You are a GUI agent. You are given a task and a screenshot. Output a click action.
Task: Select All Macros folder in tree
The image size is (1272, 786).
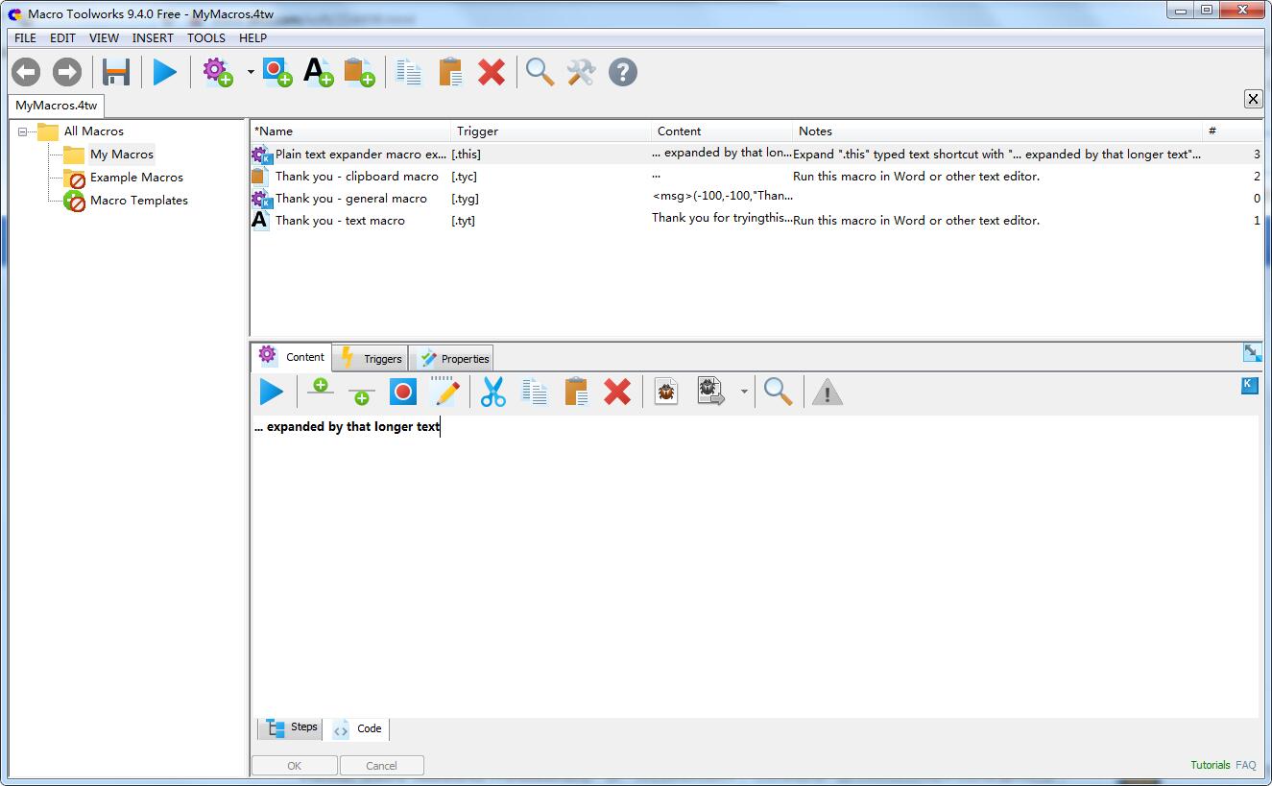pos(93,131)
